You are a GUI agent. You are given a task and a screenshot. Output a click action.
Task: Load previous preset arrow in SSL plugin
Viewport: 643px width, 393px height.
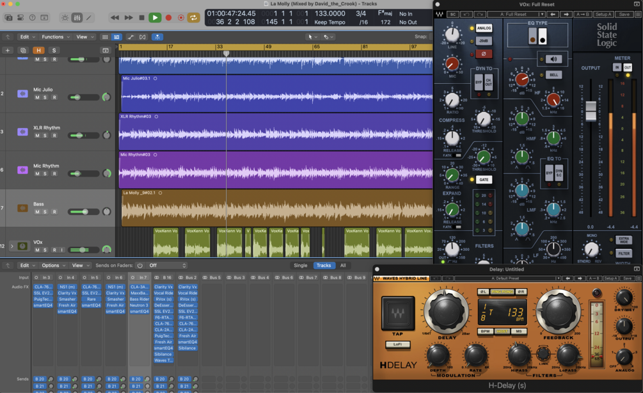point(553,14)
